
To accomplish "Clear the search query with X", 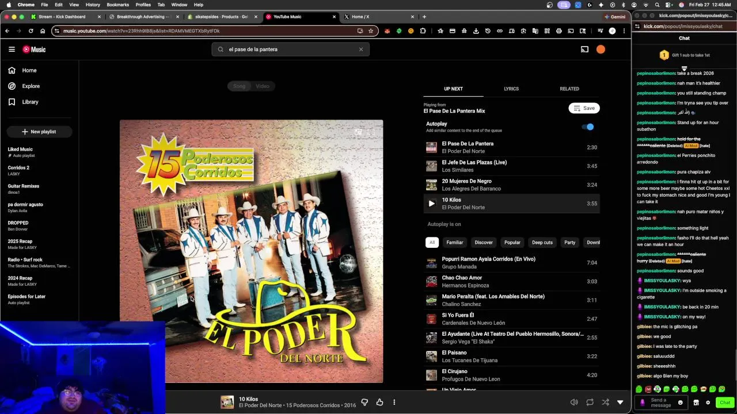I will coord(361,49).
